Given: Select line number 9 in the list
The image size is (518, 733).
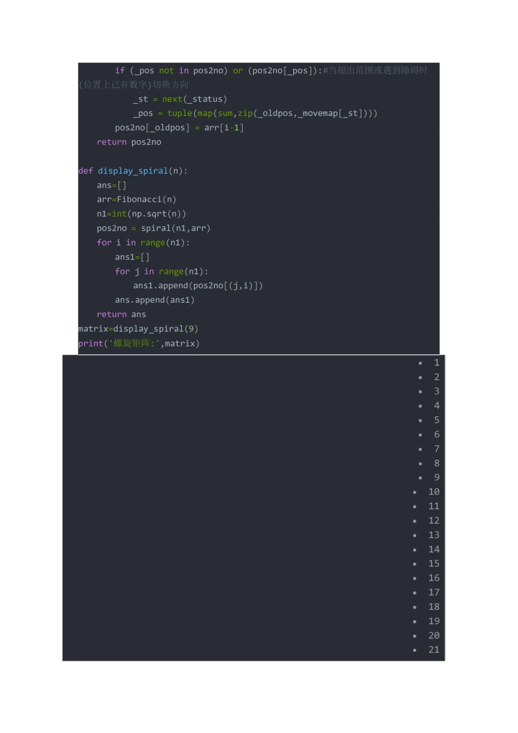Looking at the screenshot, I should click(x=437, y=477).
